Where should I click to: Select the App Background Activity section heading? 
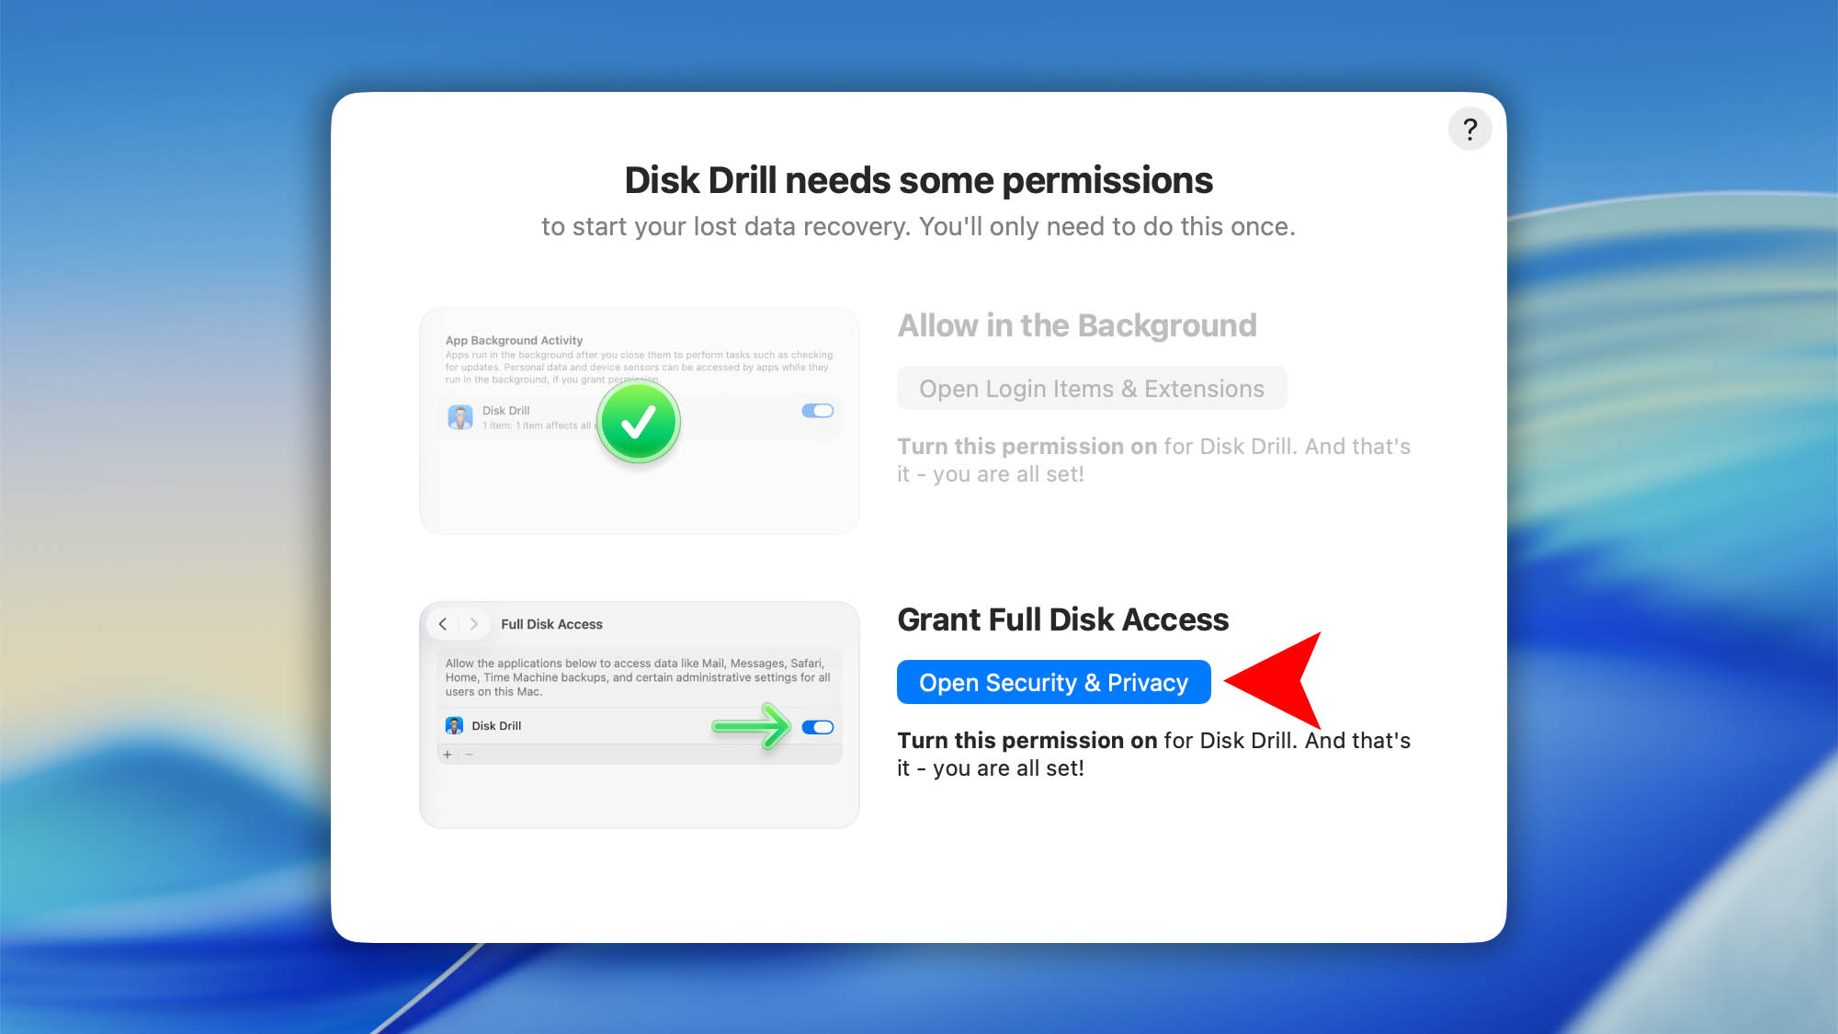tap(515, 340)
